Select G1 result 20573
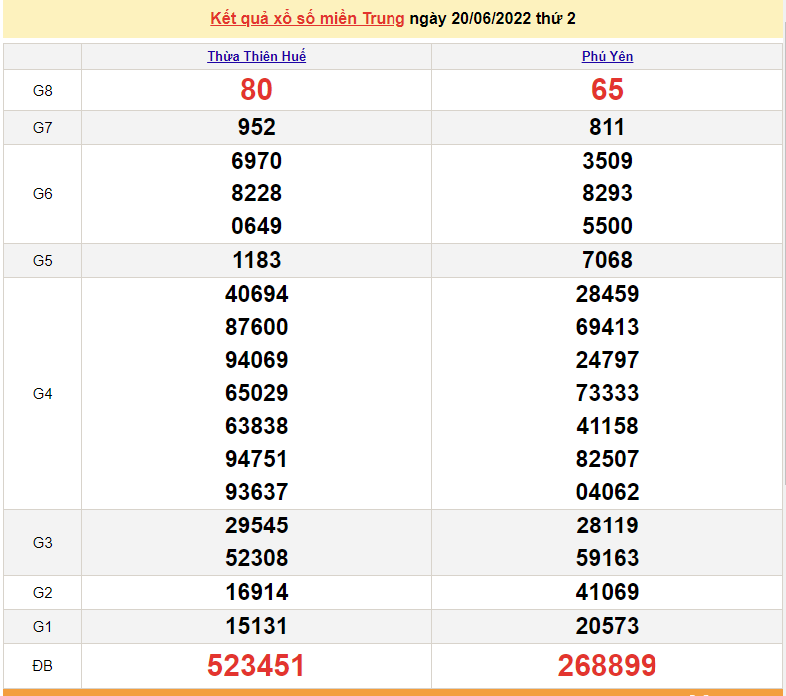This screenshot has width=786, height=696. (607, 626)
